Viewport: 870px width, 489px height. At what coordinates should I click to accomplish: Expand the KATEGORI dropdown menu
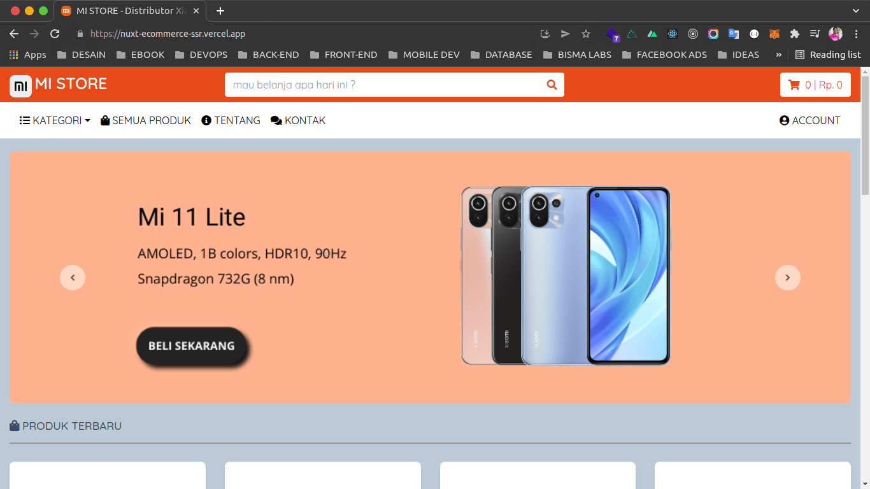pos(55,120)
